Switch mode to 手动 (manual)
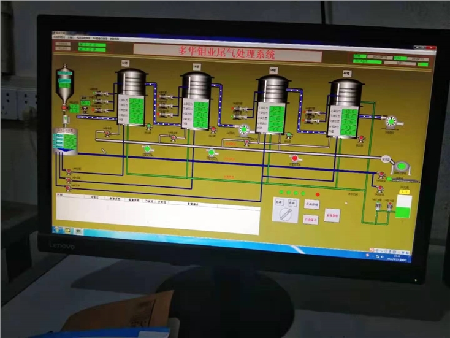This screenshot has width=450, height=338. [x=292, y=202]
